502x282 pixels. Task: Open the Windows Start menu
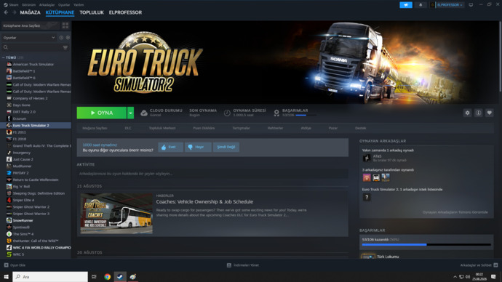[x=6, y=277]
